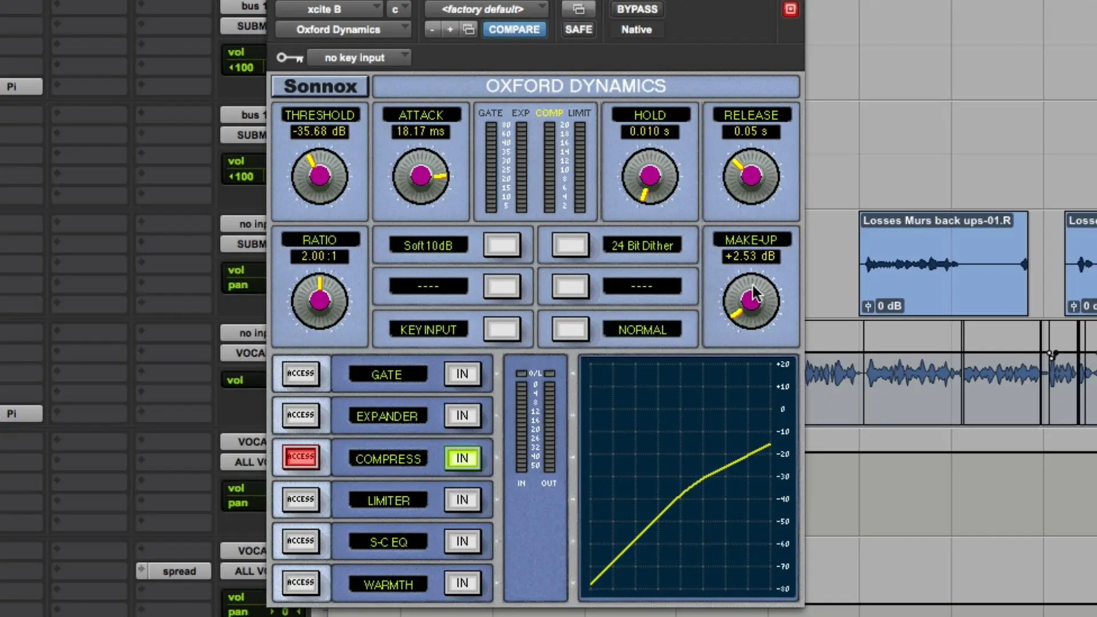Click the HOLD knob
The width and height of the screenshot is (1097, 617).
(x=650, y=177)
